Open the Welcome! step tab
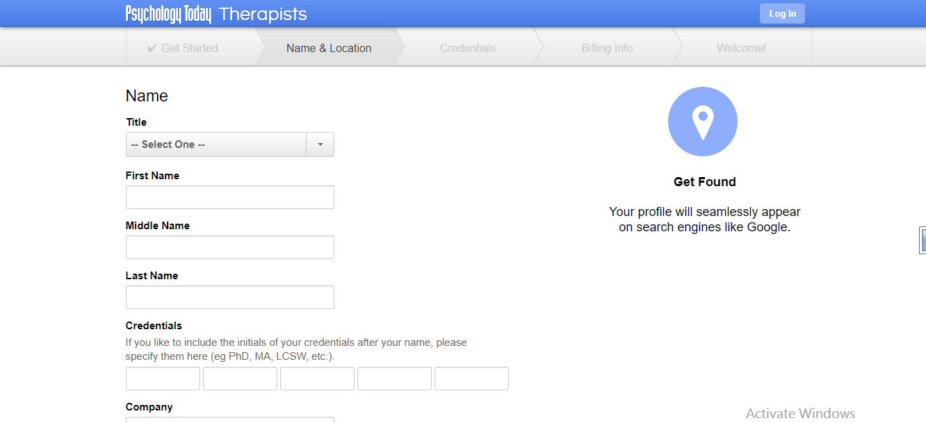The height and width of the screenshot is (423, 926). tap(741, 48)
